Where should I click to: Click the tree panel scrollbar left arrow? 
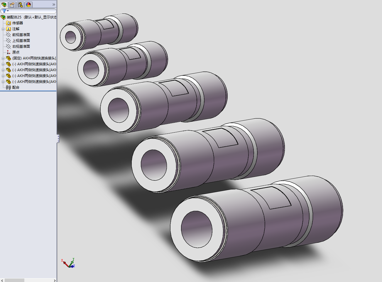tap(2, 280)
